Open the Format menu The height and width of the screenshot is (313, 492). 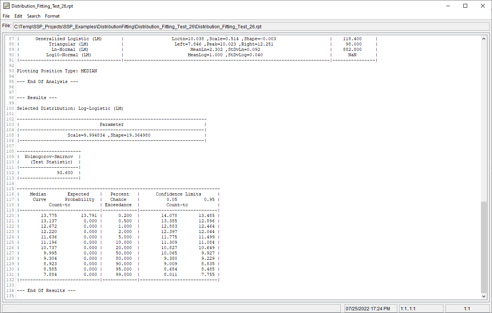pos(52,16)
